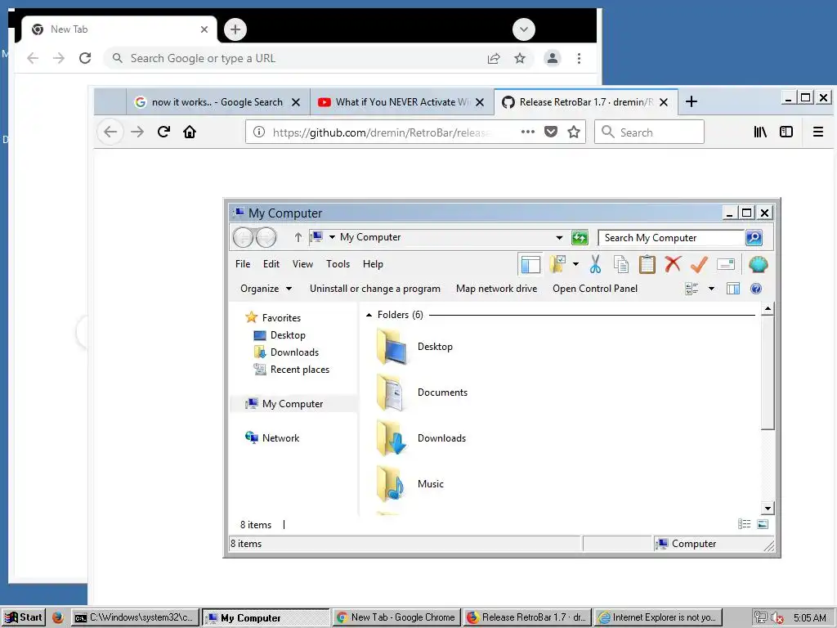Click the Start button
The height and width of the screenshot is (628, 837).
coord(24,617)
